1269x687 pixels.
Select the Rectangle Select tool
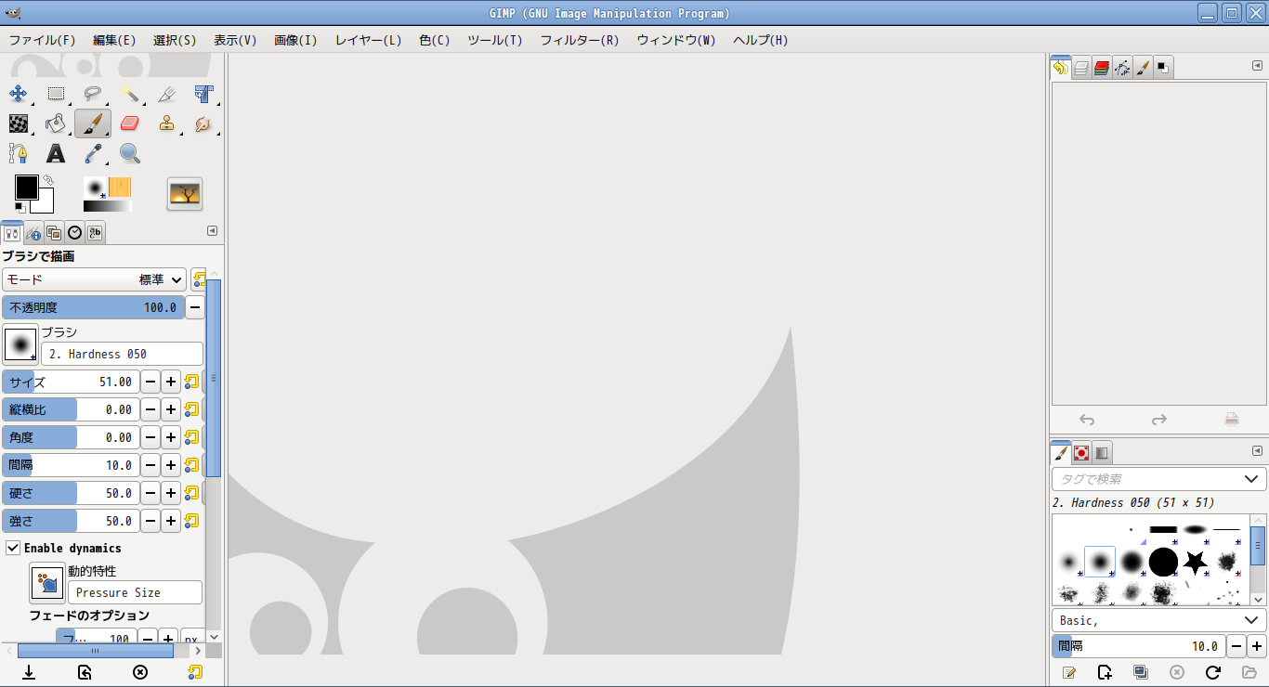(x=56, y=94)
